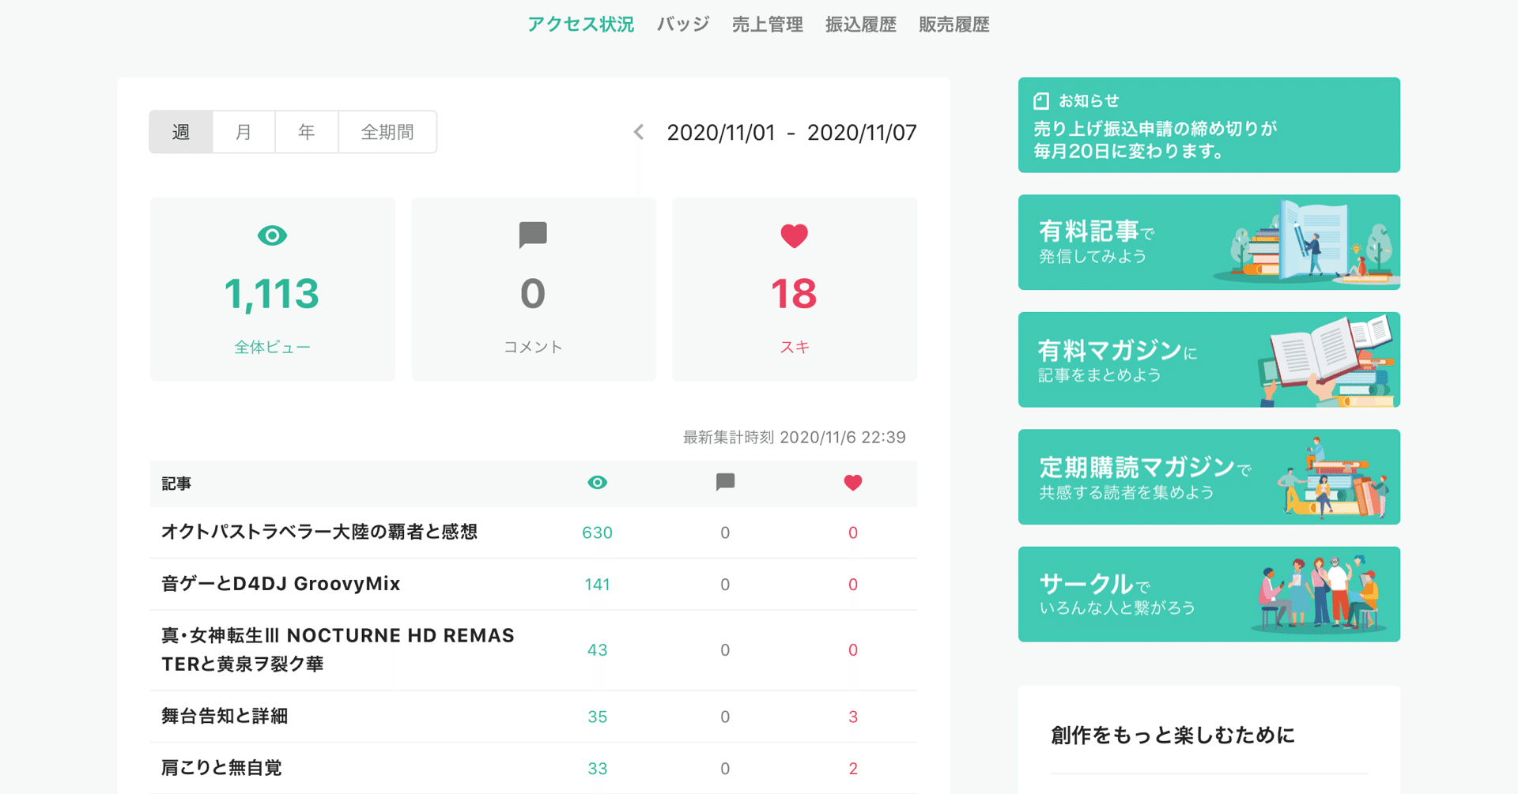Open article 音ゲーとD4DJ GroovyMix
Viewport: 1518px width, 794px height.
pyautogui.click(x=281, y=584)
